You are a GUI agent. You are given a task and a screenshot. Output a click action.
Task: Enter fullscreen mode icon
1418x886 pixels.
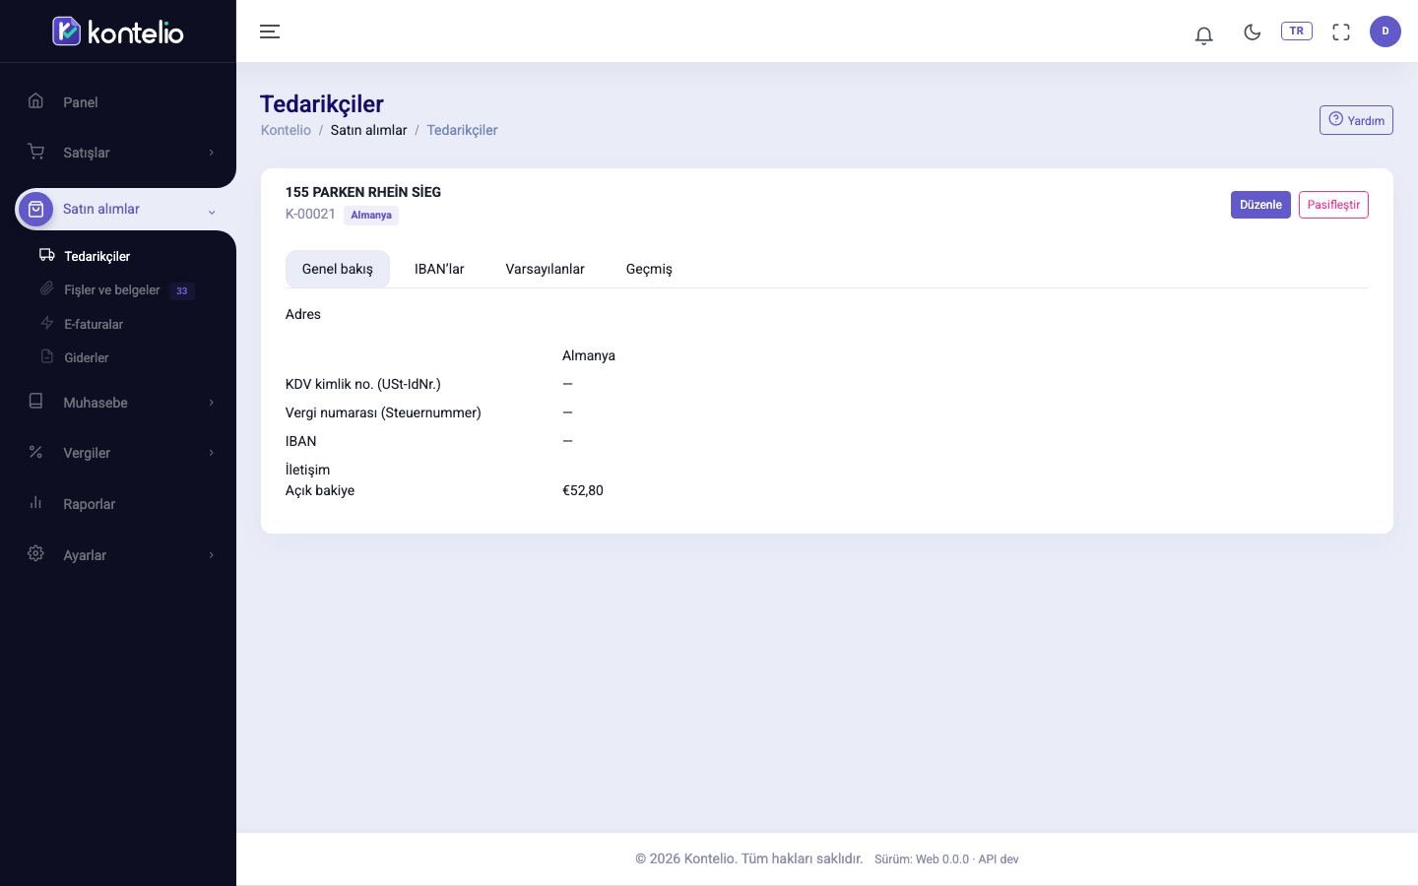1340,32
